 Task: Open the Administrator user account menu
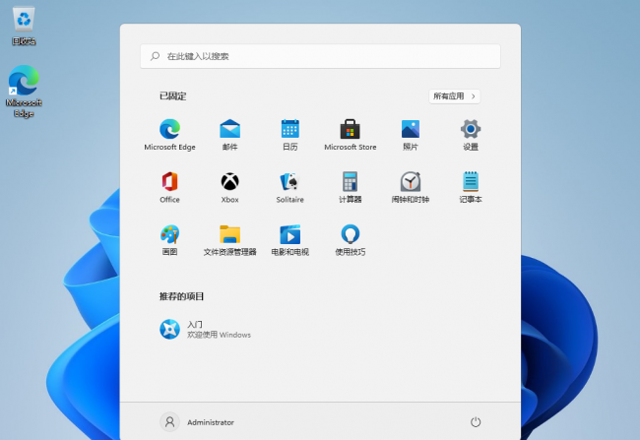[x=197, y=422]
